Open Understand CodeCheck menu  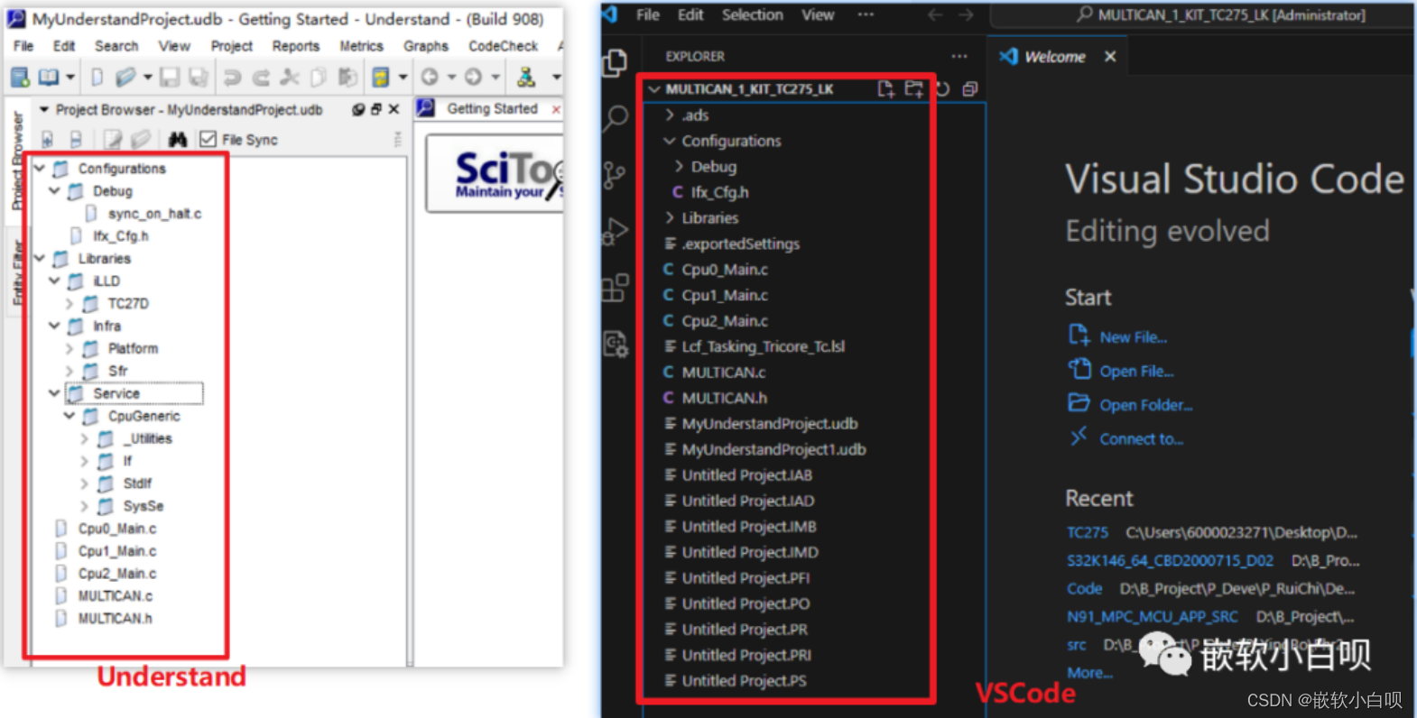coord(503,46)
